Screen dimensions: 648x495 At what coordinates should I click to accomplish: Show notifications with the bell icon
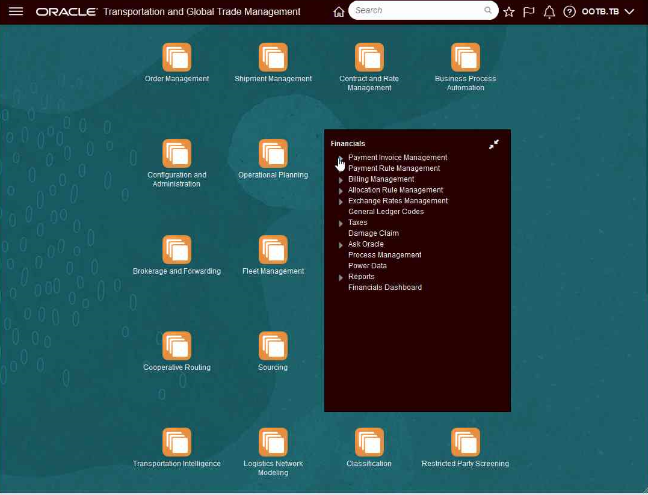tap(549, 11)
